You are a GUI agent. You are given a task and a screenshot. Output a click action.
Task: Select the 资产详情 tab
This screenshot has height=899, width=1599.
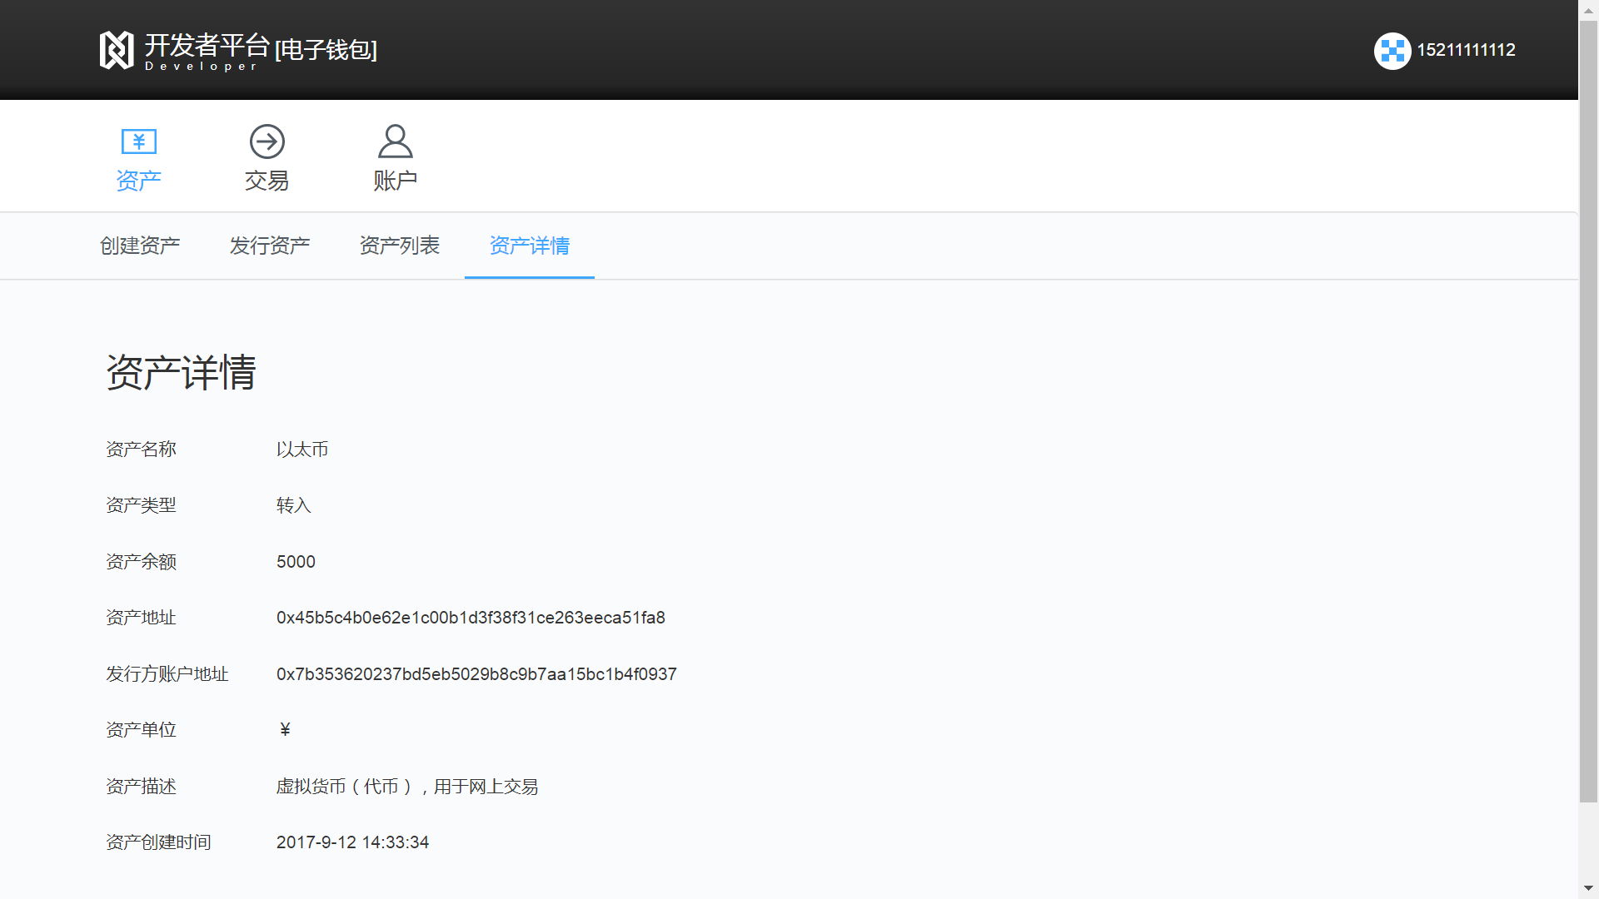point(530,246)
